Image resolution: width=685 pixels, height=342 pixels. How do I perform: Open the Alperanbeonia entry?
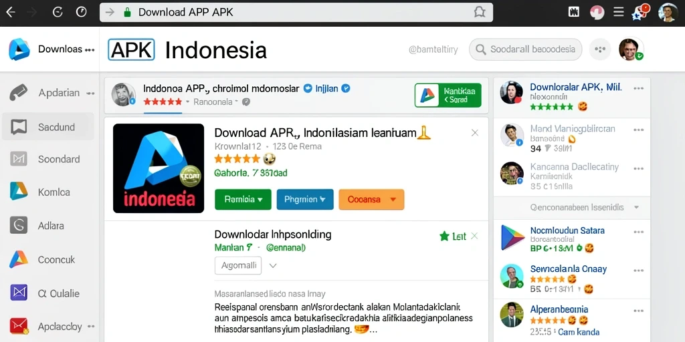tap(559, 309)
